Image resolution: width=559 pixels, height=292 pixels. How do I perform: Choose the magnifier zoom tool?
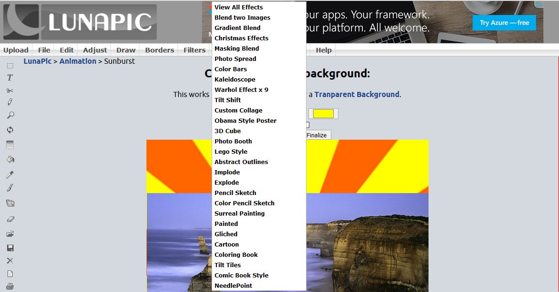[x=9, y=115]
